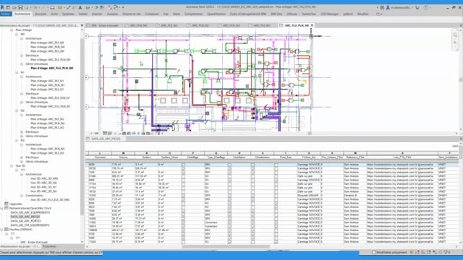Viewport: 463px width, 260px height.
Task: Open the Autodesk App Store cart icon
Action: coord(417,7)
